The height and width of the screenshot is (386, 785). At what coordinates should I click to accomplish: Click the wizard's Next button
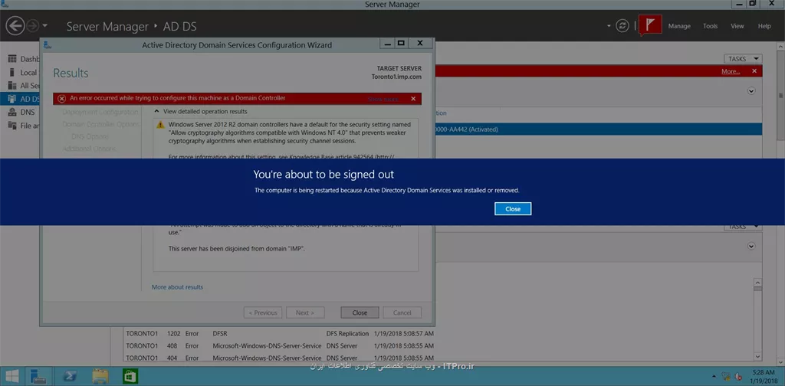[x=305, y=312]
